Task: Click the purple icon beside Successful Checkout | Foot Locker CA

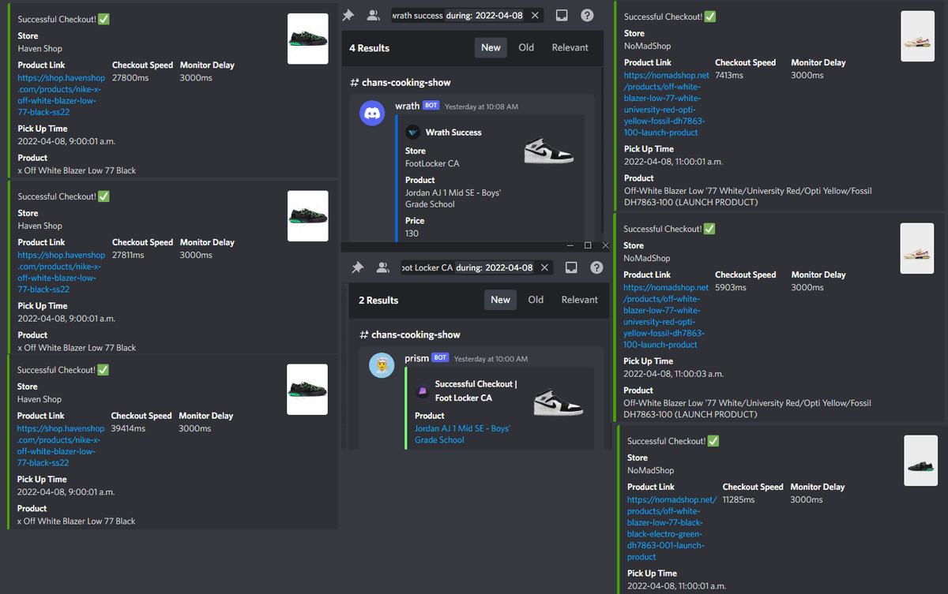Action: tap(422, 390)
